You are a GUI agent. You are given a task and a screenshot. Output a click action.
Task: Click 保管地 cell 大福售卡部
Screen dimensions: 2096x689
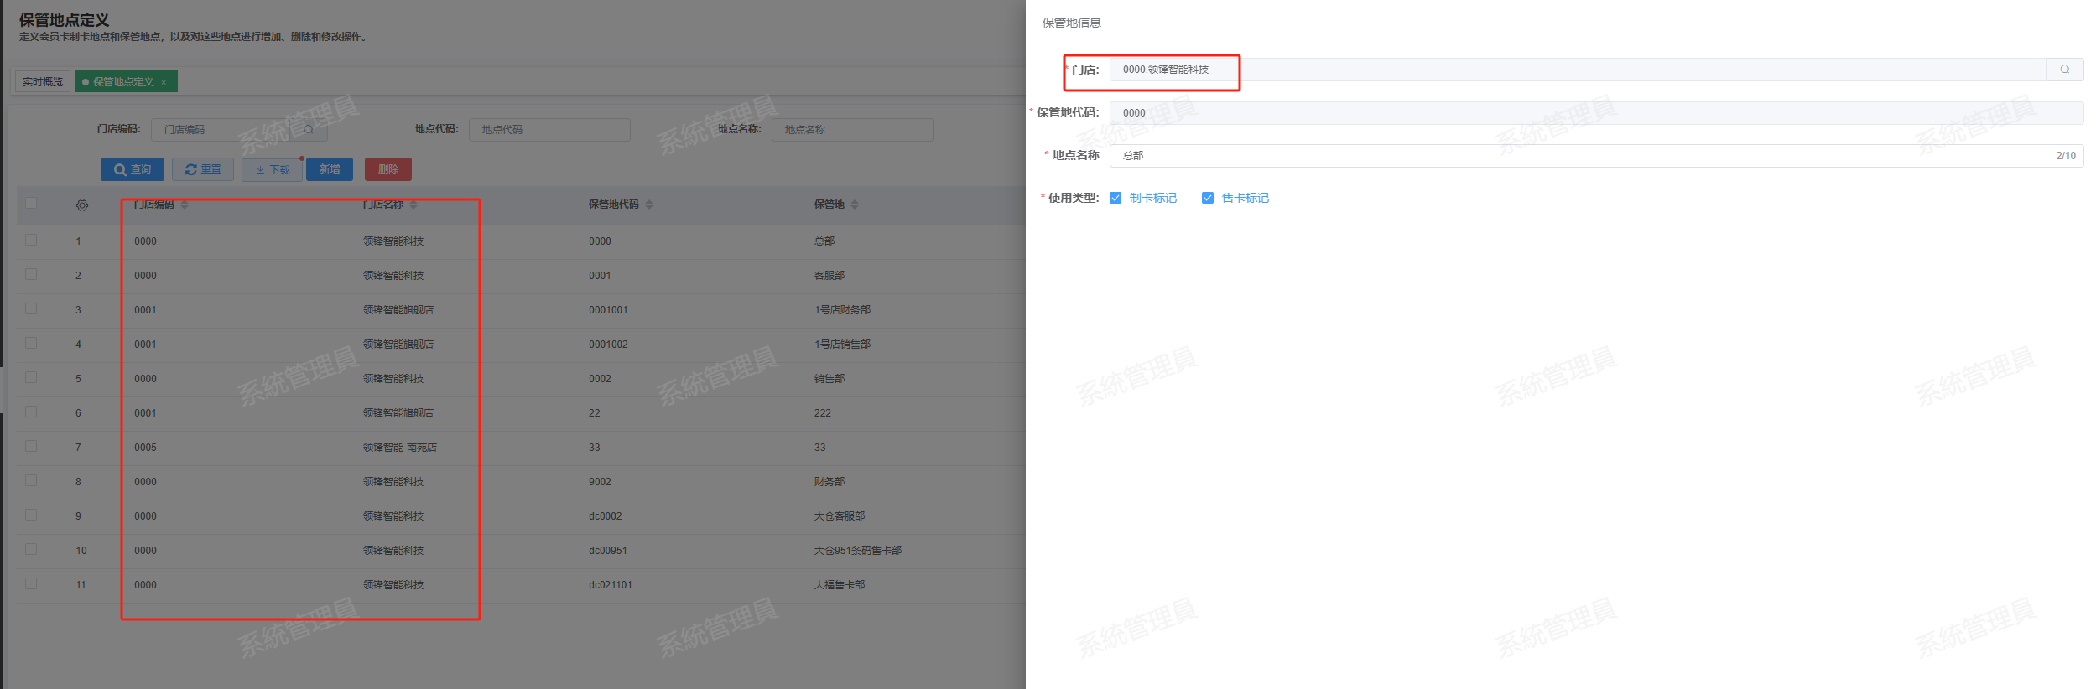coord(840,585)
